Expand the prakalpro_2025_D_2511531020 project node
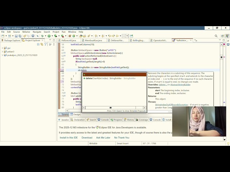Screen dimensions: 230x172 [3, 55]
